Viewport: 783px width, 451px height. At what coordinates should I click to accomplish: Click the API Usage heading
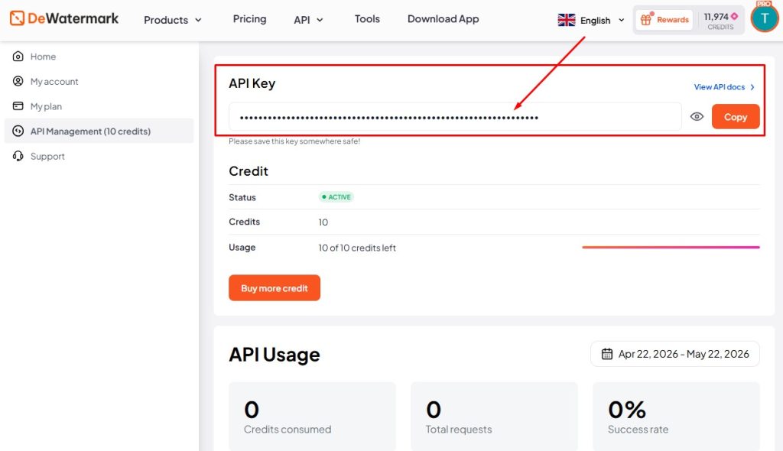click(275, 354)
